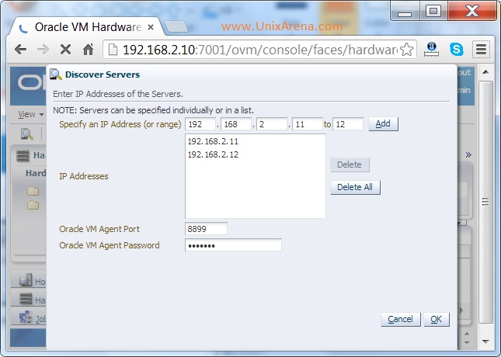
Task: Click the Oracle VM Agent Password field
Action: coord(233,245)
